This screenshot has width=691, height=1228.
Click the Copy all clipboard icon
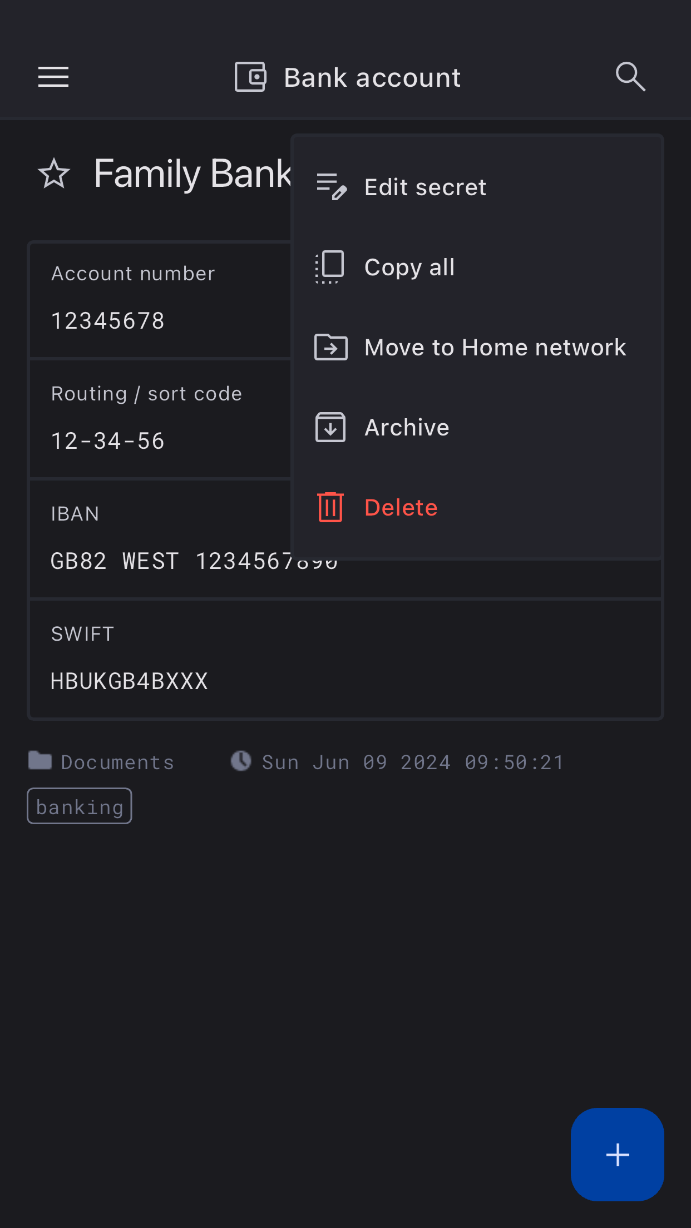[330, 267]
